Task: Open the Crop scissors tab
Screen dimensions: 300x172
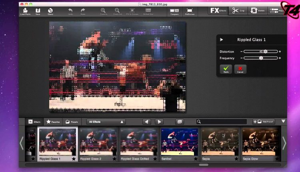Action: click(238, 11)
